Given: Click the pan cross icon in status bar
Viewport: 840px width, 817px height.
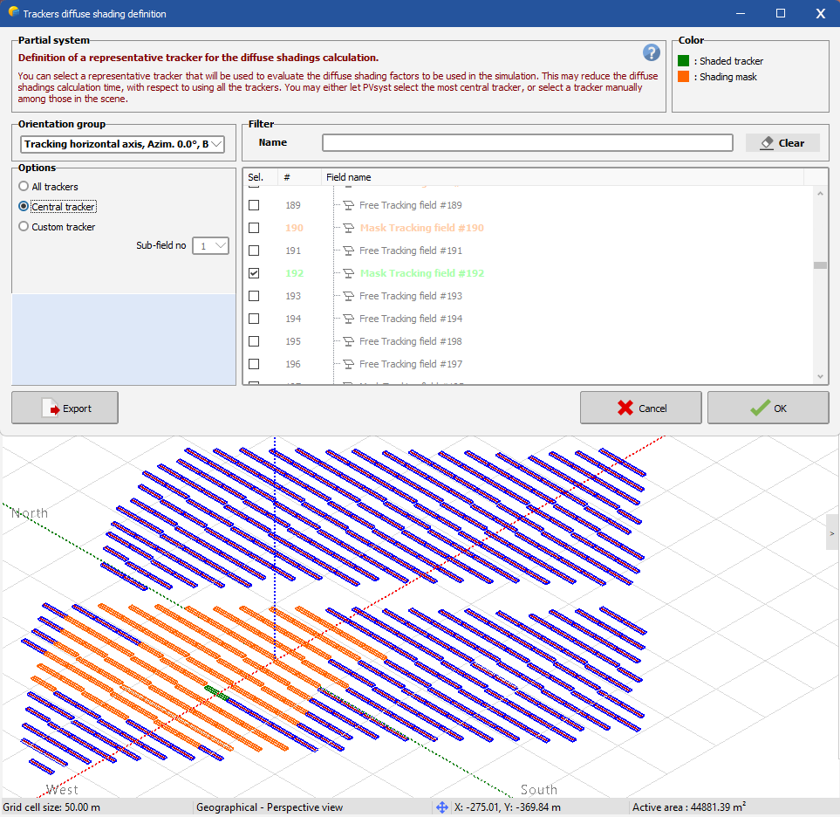Looking at the screenshot, I should (x=442, y=807).
